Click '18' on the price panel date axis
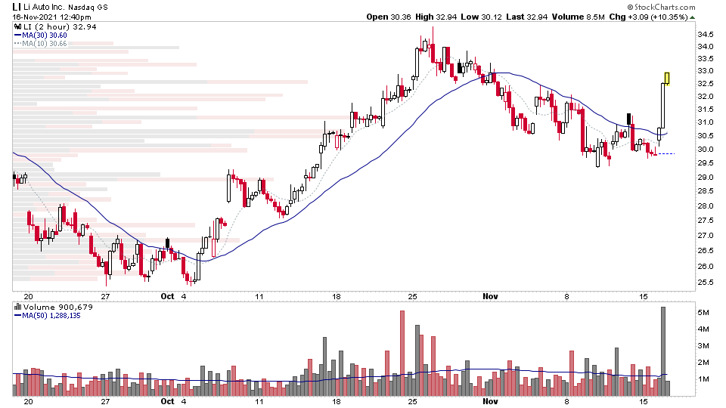Image resolution: width=726 pixels, height=408 pixels. 336,296
